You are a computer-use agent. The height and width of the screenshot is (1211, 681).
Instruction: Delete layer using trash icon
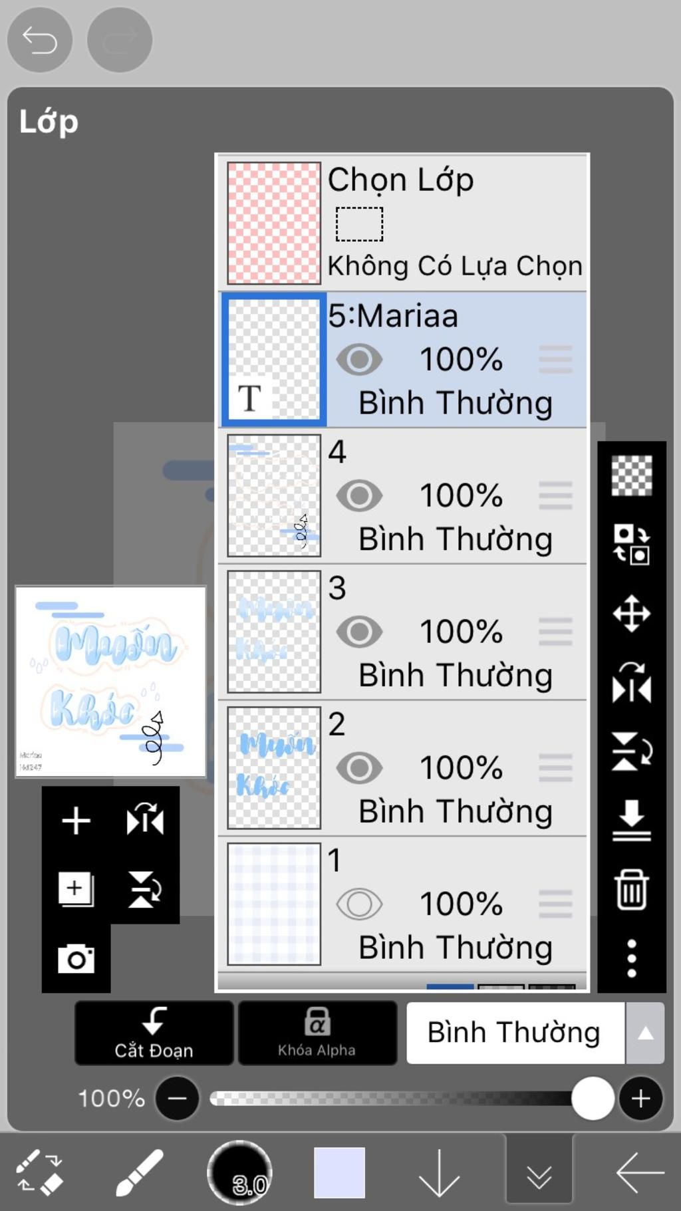(631, 888)
